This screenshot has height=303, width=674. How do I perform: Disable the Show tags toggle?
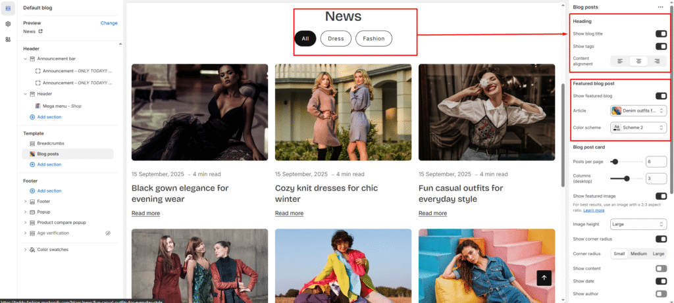[x=661, y=47]
